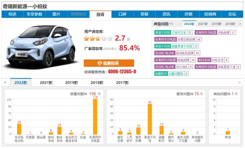
Task: Open the 车型参数 tab
Action: click(x=35, y=14)
